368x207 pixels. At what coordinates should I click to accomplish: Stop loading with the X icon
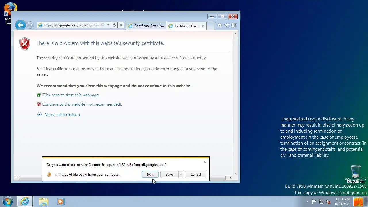tap(121, 25)
